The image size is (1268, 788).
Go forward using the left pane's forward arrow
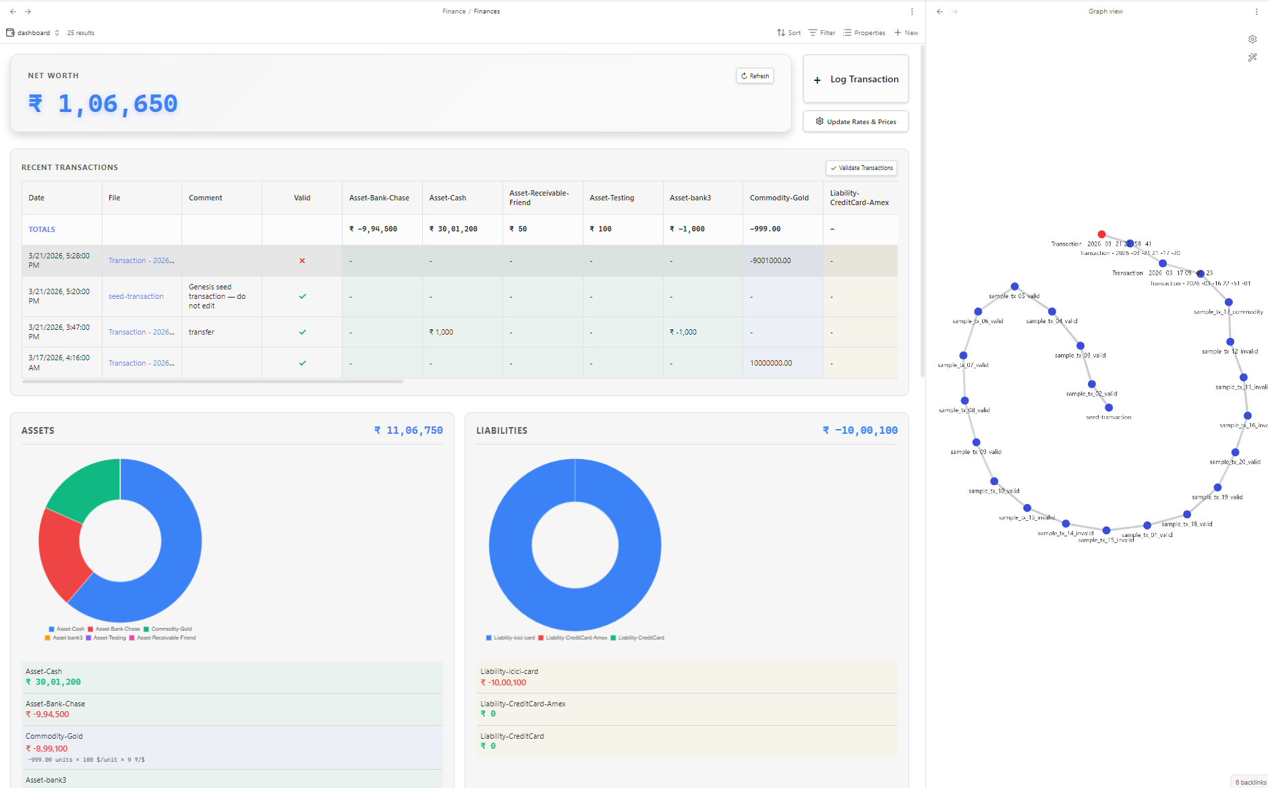pyautogui.click(x=28, y=11)
